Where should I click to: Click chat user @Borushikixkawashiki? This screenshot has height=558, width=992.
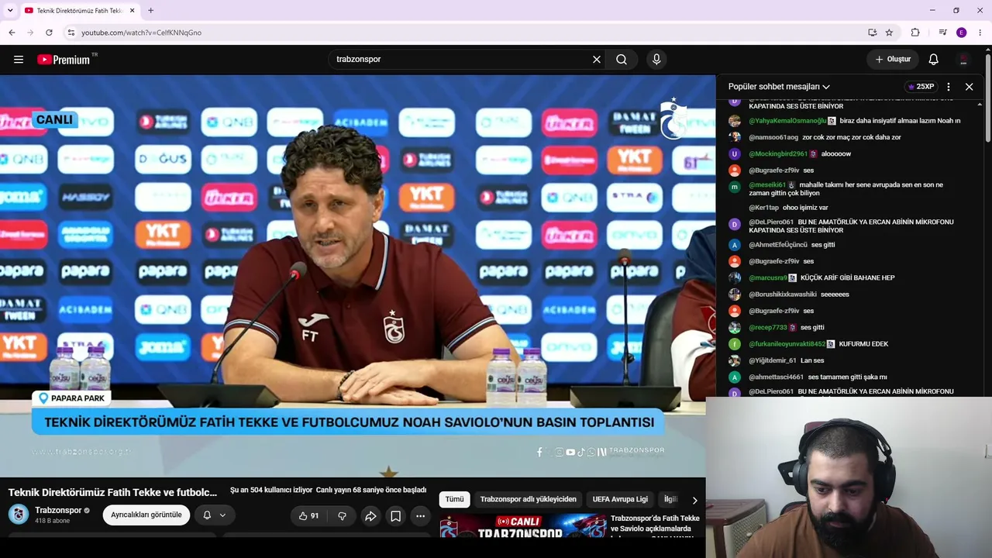(783, 294)
